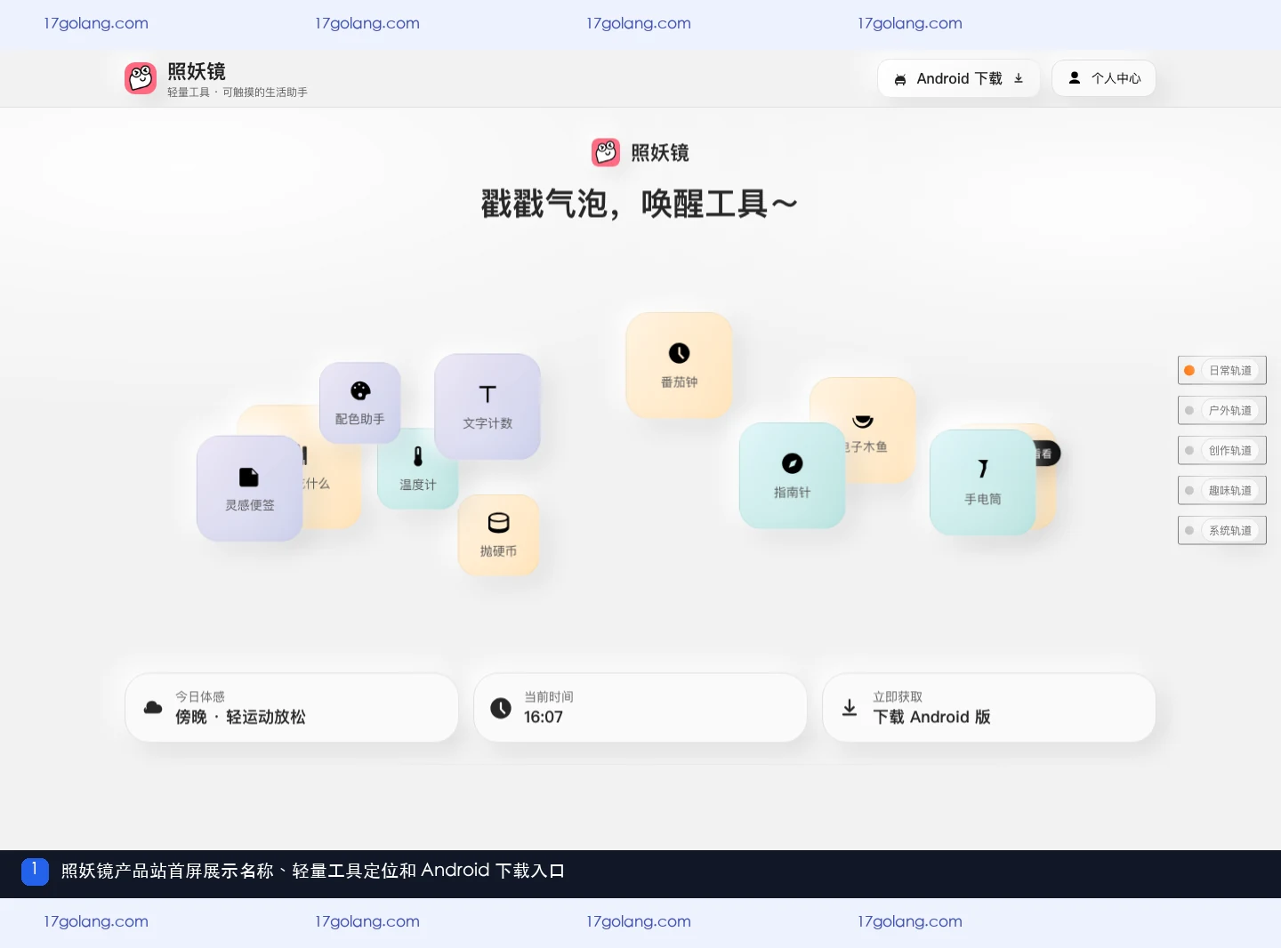The image size is (1281, 948).
Task: Click the tagline 轻量工具 · 可触摸的生活助手
Action: tap(238, 92)
